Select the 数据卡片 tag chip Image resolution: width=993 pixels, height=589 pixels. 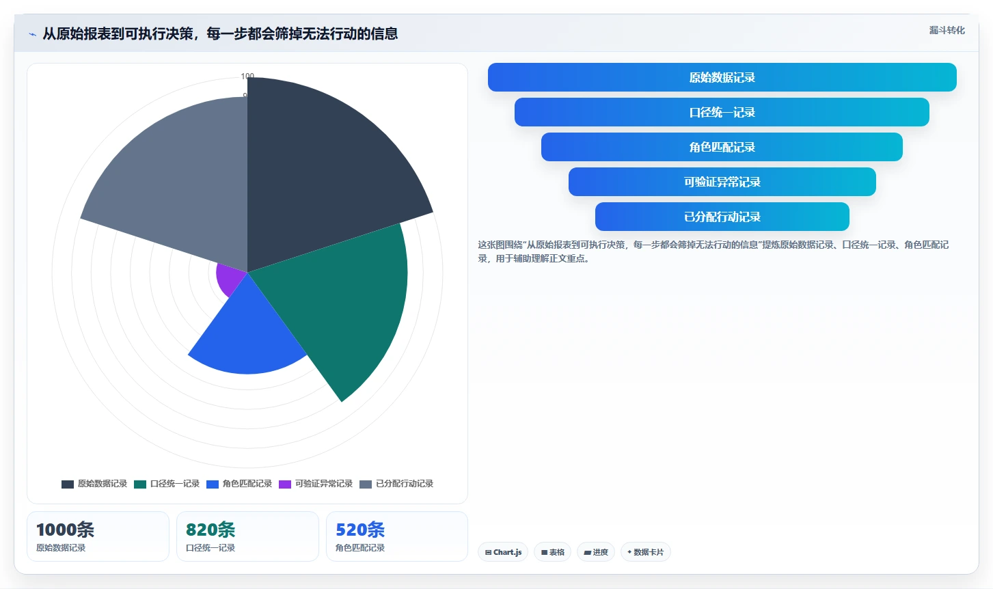click(x=646, y=552)
